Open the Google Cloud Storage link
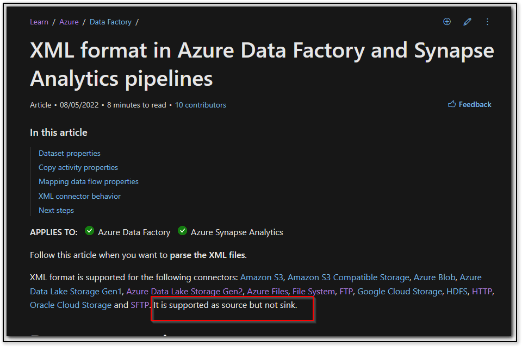522x347 pixels. (400, 291)
